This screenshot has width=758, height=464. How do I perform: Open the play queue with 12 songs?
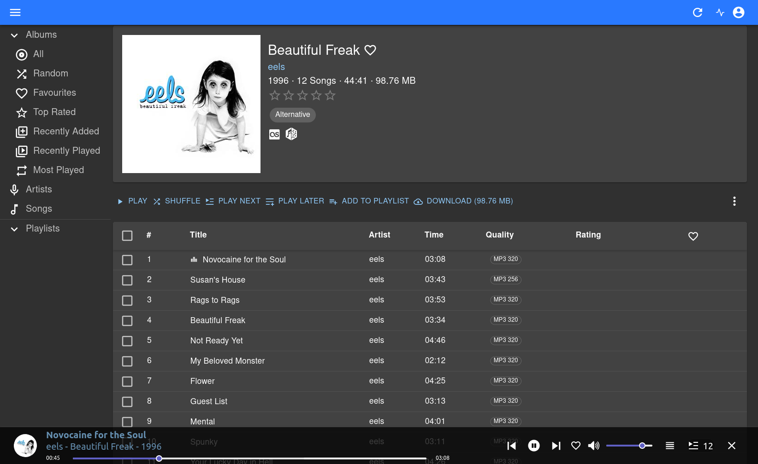pos(700,446)
